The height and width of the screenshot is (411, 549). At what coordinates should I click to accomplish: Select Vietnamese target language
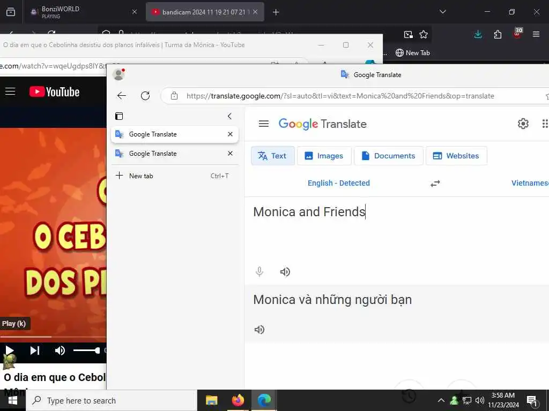(530, 183)
